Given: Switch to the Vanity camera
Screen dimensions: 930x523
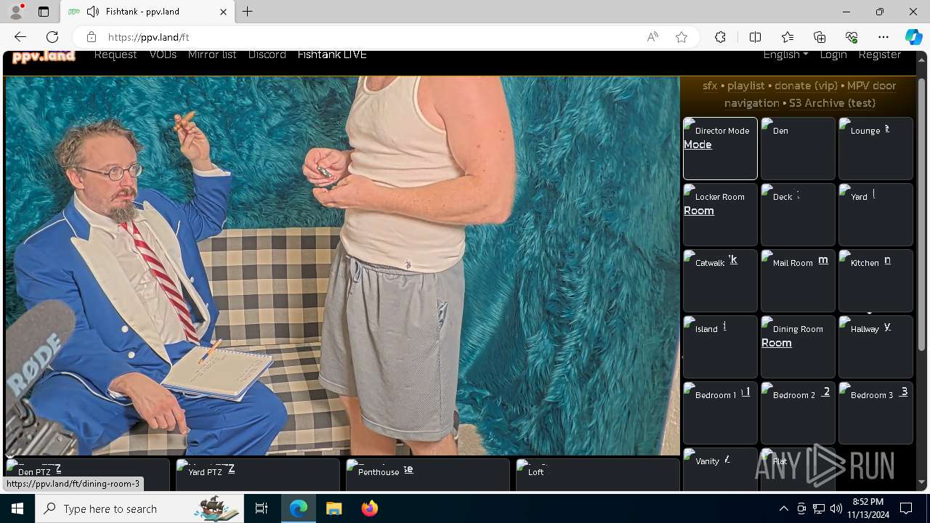Looking at the screenshot, I should click(720, 469).
